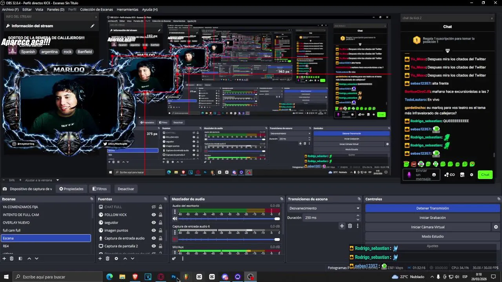Show CHAT FULL source via eye toggle
The height and width of the screenshot is (282, 502).
154,207
